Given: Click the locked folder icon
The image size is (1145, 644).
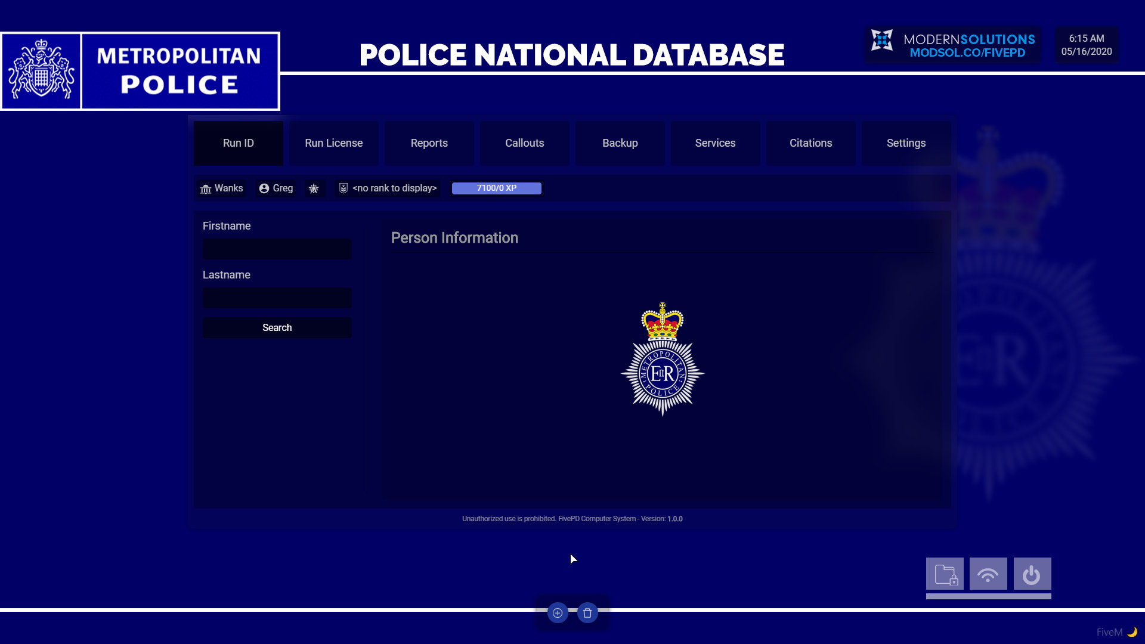Looking at the screenshot, I should tap(945, 574).
